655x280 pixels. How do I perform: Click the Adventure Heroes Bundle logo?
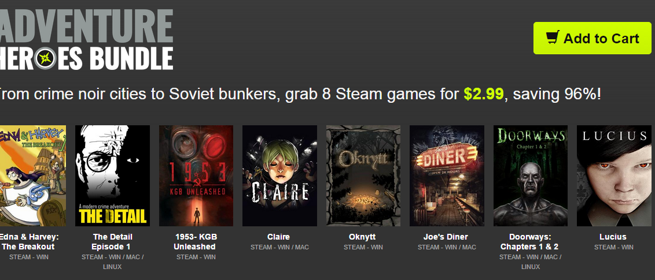[x=86, y=39]
